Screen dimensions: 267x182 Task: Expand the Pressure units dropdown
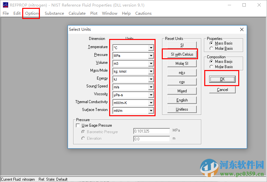pos(151,56)
